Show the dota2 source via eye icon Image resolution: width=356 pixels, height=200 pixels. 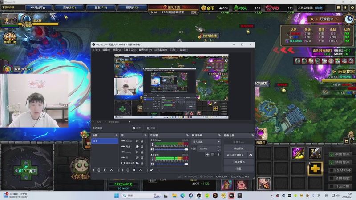(x=137, y=141)
